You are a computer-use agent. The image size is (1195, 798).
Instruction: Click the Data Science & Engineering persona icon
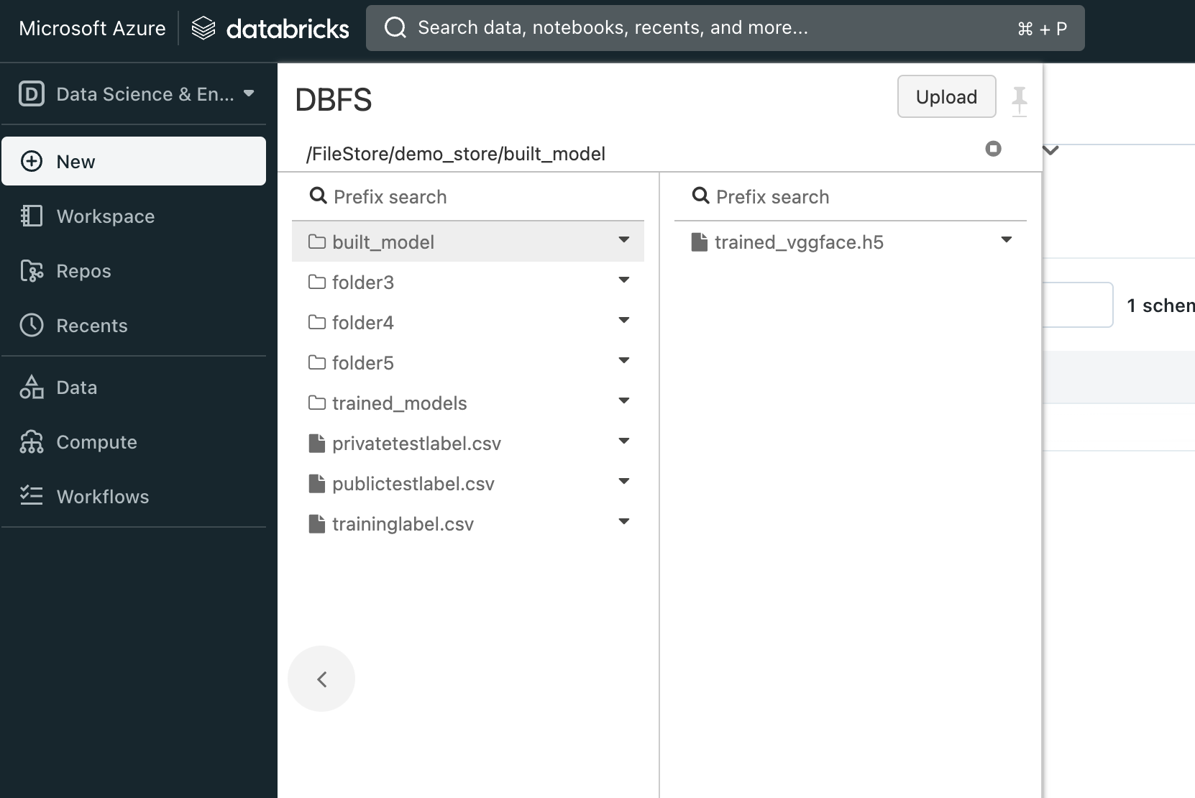(x=32, y=94)
